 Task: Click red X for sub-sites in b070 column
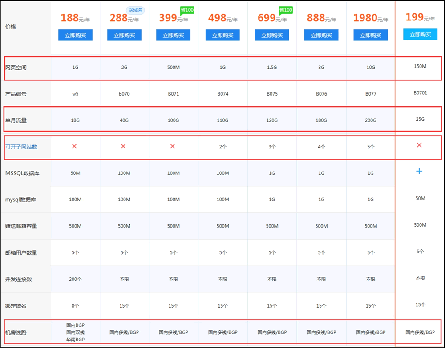123,146
